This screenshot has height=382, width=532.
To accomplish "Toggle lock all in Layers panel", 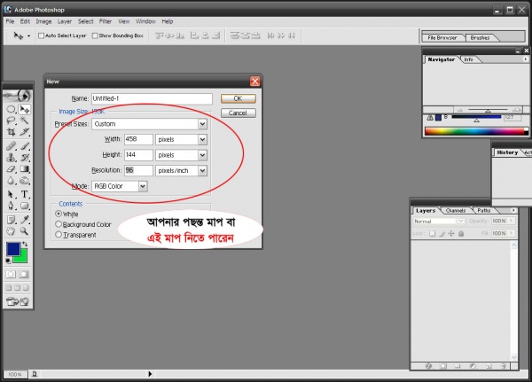I will coord(461,233).
